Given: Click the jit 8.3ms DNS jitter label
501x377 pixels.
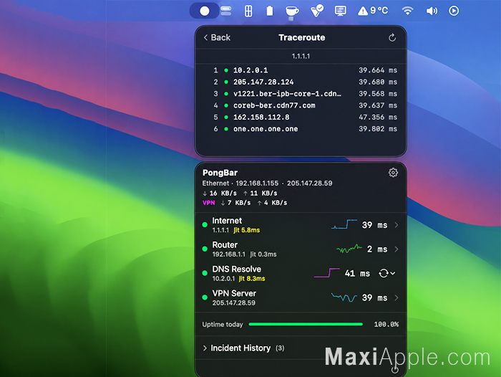Looking at the screenshot, I should [x=252, y=279].
